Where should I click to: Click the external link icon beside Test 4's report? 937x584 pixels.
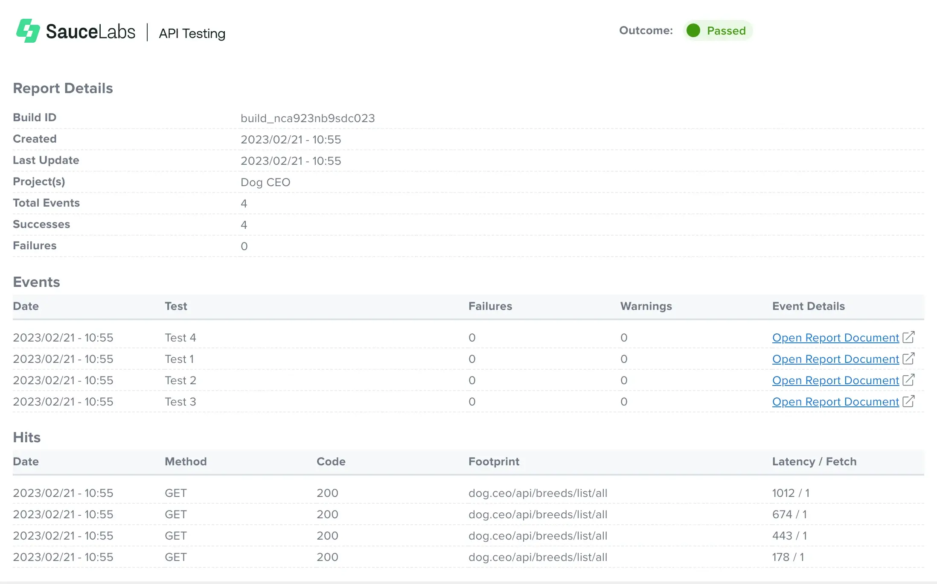click(x=909, y=337)
